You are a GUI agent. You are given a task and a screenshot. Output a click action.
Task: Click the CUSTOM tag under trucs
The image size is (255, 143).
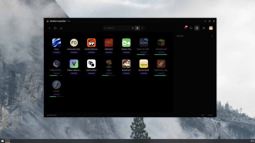click(x=56, y=53)
